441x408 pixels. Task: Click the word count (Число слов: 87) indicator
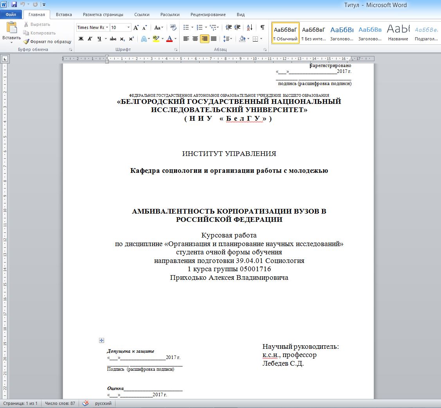click(x=60, y=403)
